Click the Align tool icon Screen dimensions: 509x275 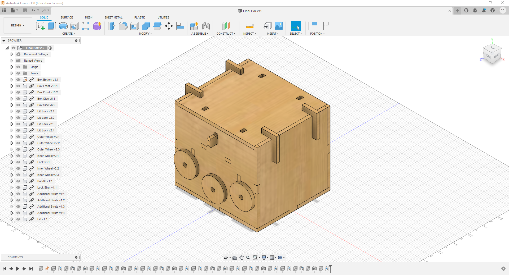180,26
